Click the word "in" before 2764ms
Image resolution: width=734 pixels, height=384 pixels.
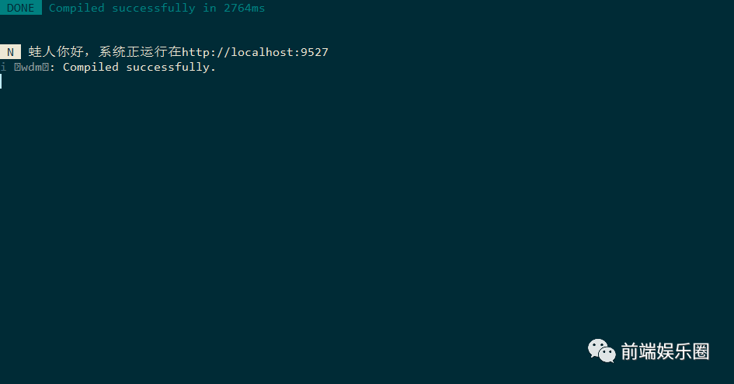click(210, 8)
